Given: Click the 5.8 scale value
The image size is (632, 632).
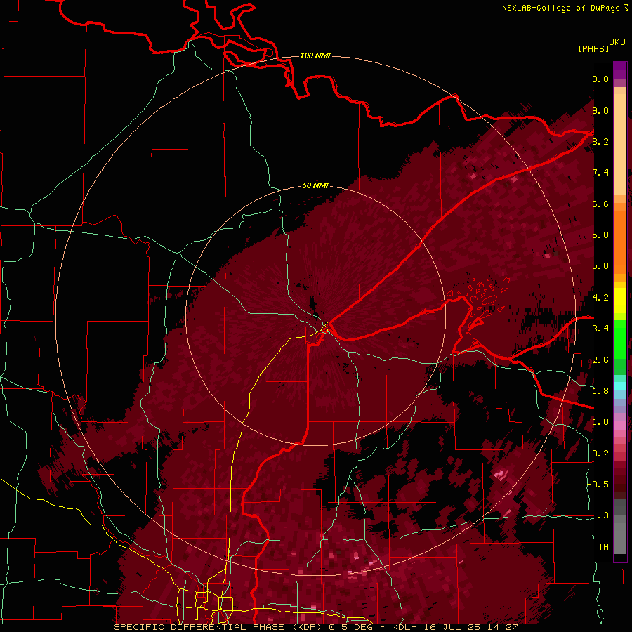Looking at the screenshot, I should (x=600, y=235).
